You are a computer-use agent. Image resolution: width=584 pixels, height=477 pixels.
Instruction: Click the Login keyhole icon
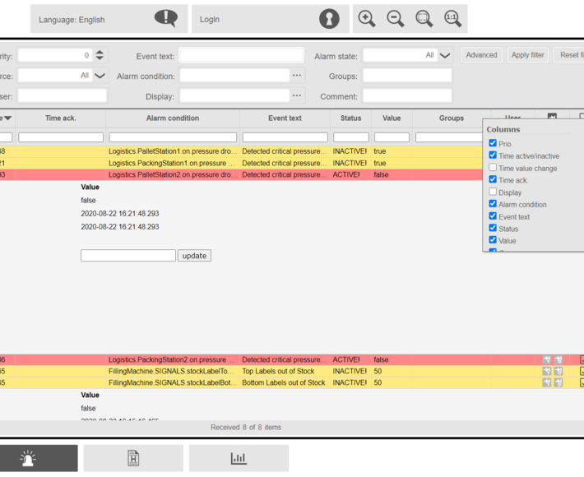click(x=329, y=19)
